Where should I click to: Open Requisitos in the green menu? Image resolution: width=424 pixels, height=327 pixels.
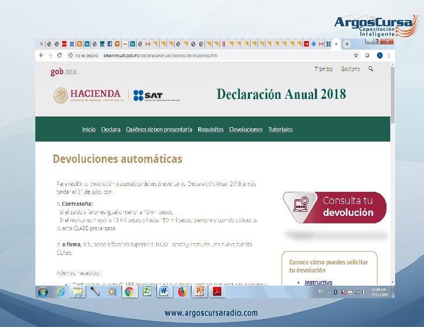210,129
